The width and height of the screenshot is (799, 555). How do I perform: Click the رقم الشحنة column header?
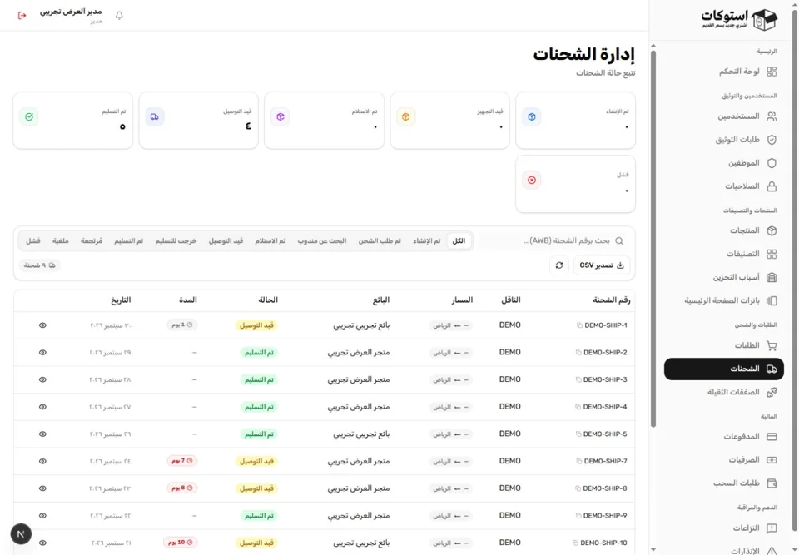coord(612,300)
